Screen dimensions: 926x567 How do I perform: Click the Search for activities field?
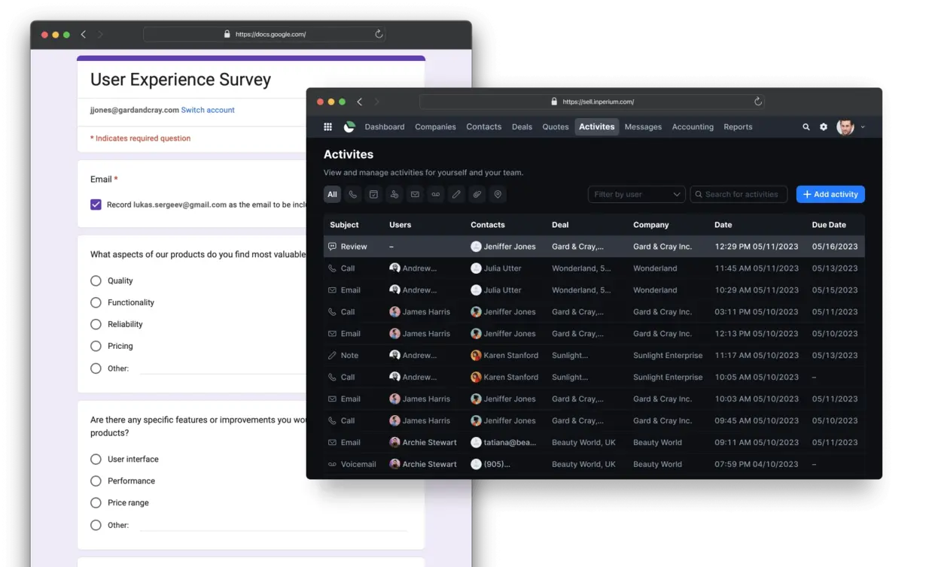tap(739, 195)
